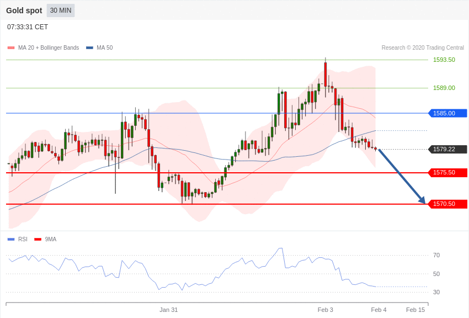Select the MA 20 + Bollinger Bands legend label
This screenshot has width=469, height=318.
point(49,48)
